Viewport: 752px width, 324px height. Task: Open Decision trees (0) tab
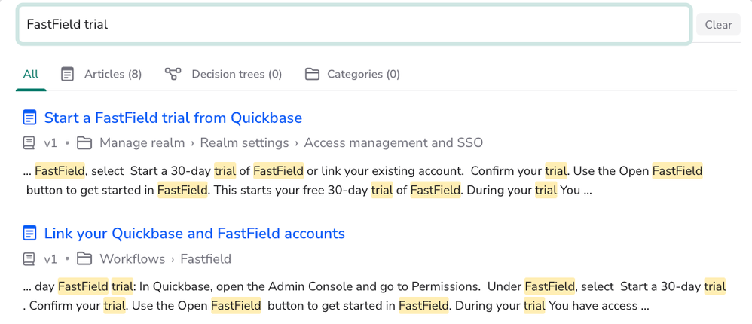223,75
